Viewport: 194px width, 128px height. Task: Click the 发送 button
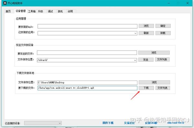[x=145, y=60]
